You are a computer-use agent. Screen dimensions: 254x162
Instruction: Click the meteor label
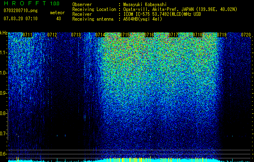point(57,13)
